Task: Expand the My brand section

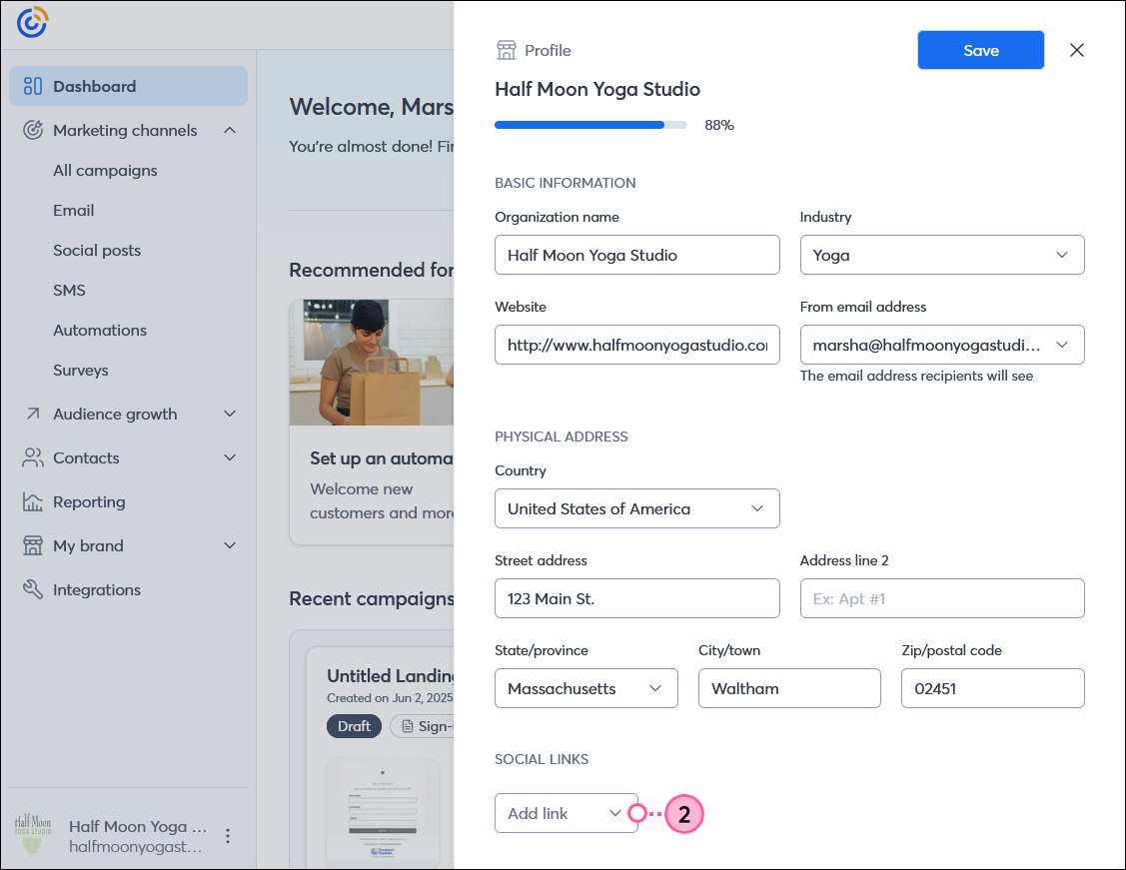Action: pyautogui.click(x=230, y=545)
